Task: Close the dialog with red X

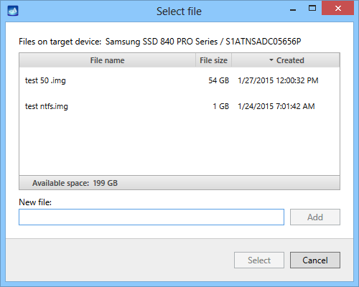Action: [x=338, y=9]
